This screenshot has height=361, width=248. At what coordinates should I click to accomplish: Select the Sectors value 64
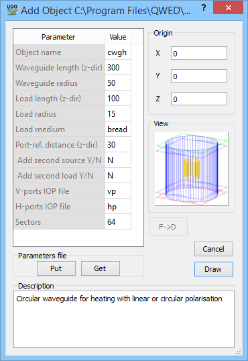(118, 222)
